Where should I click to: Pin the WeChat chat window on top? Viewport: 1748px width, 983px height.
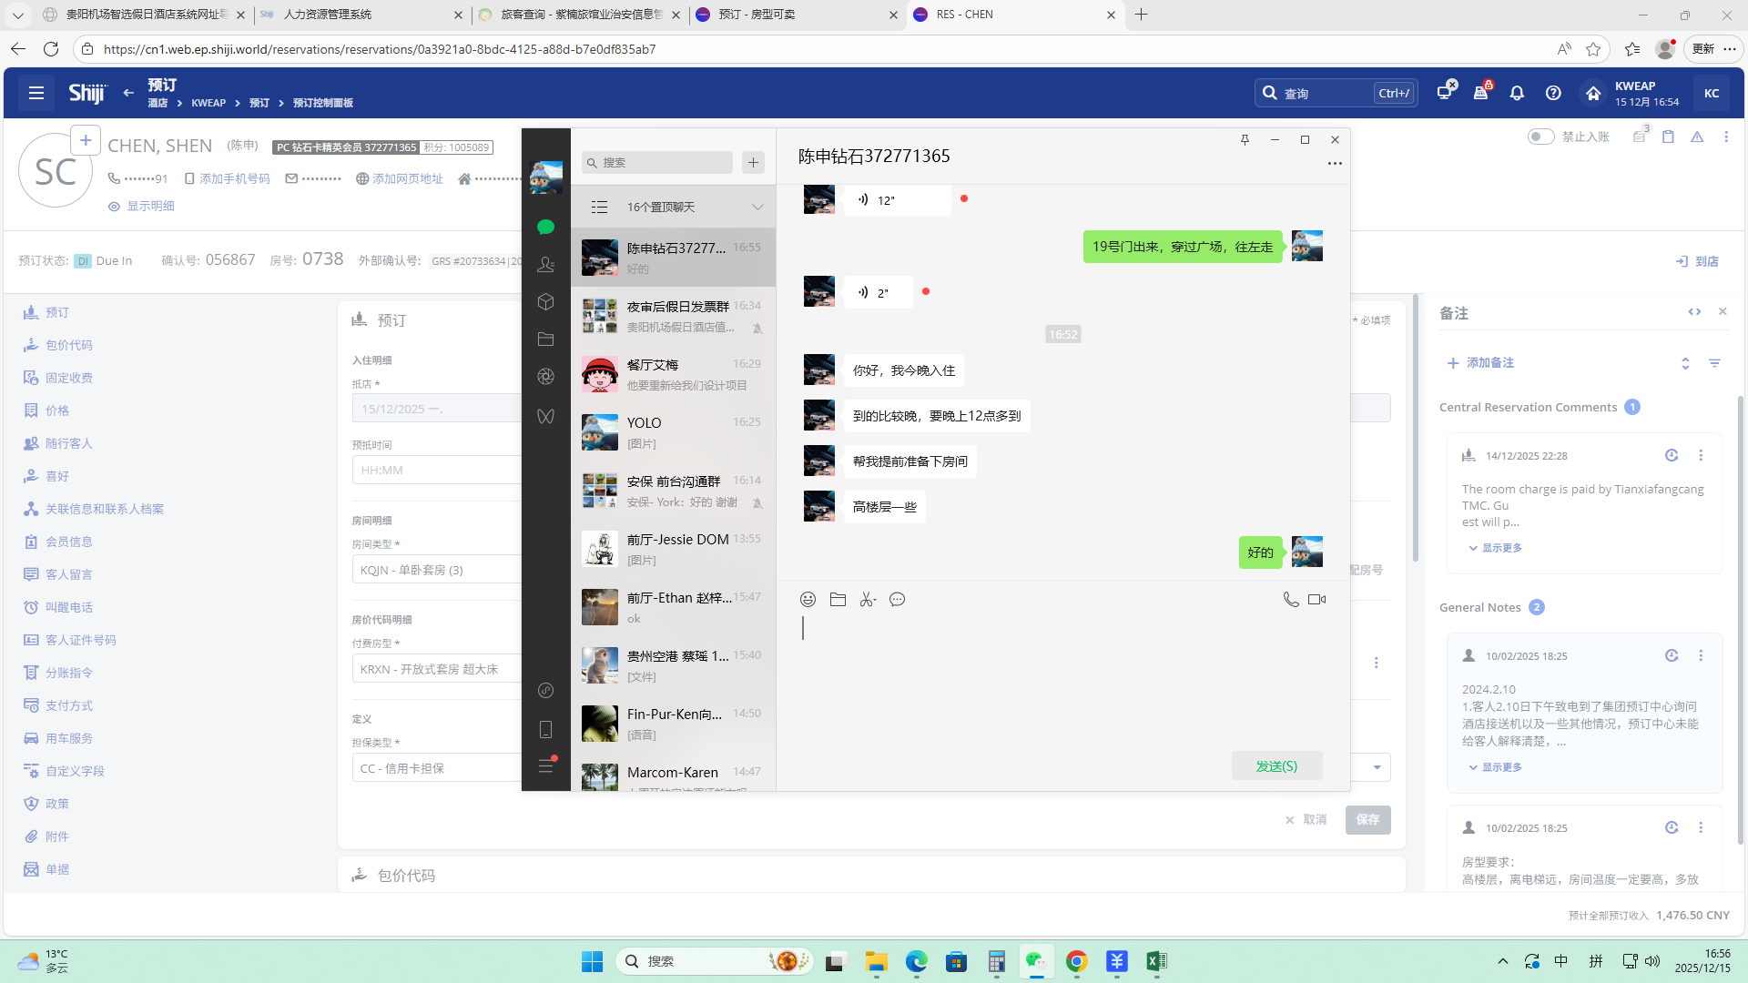click(1245, 139)
